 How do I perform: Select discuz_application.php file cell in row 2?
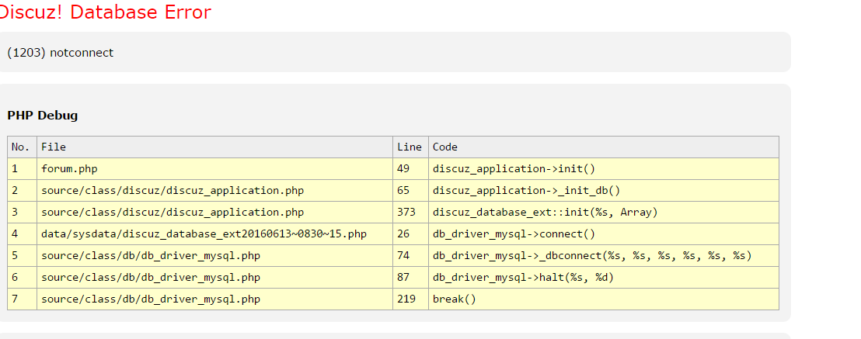click(214, 190)
